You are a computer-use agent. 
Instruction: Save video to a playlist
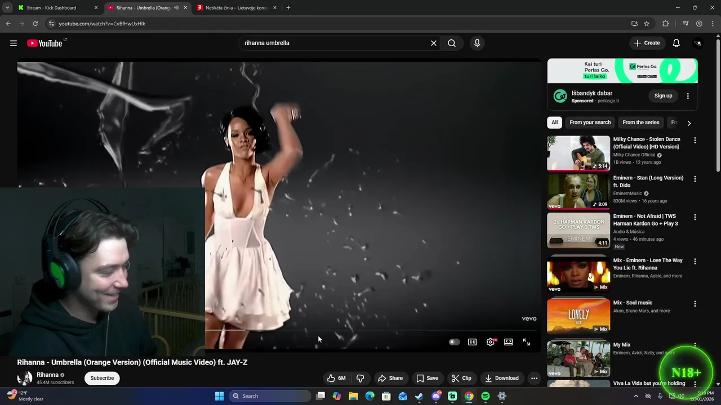coord(427,378)
